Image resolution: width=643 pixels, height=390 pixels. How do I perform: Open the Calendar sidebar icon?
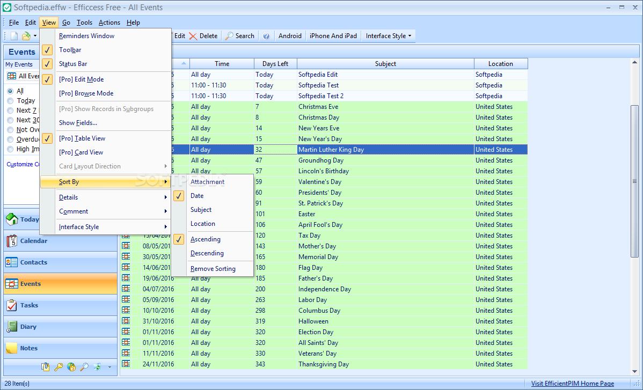tap(12, 241)
